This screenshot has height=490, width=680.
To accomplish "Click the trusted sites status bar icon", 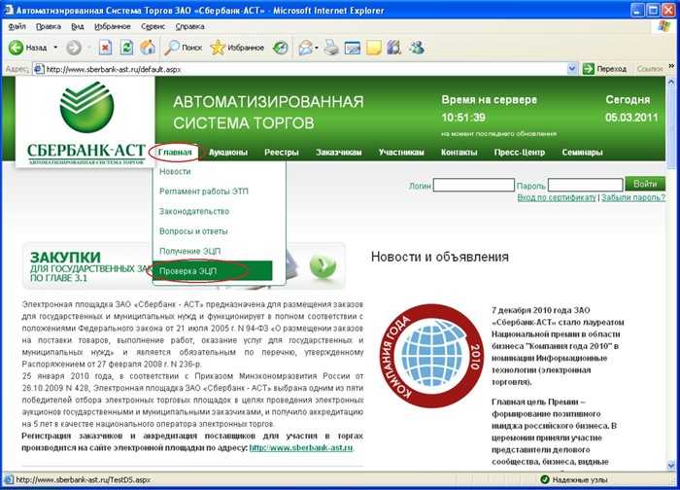I will 545,479.
